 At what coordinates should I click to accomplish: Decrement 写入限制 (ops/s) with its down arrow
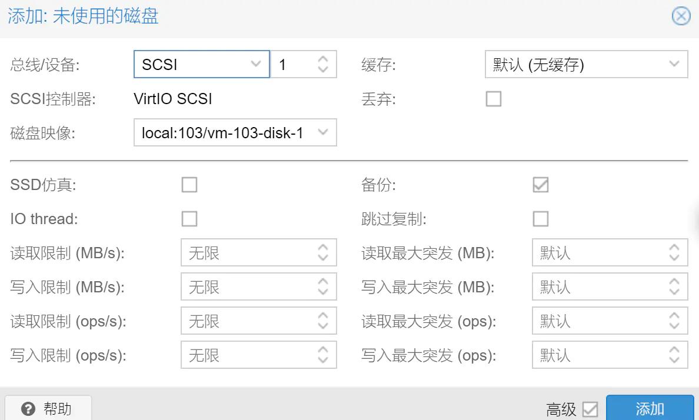323,359
